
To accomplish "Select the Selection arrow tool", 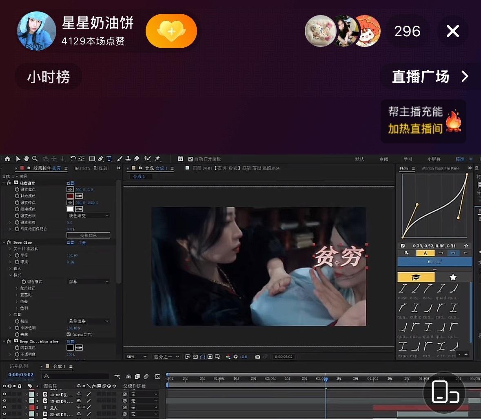I will [x=18, y=159].
